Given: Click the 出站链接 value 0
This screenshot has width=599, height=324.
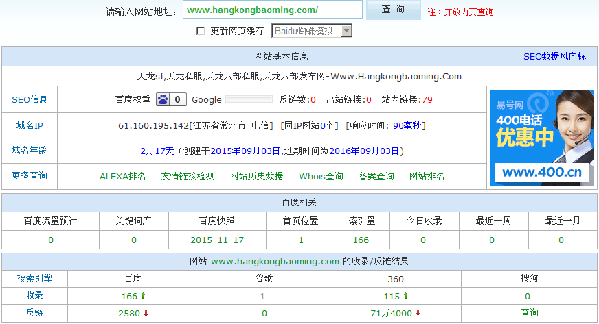Looking at the screenshot, I should tap(369, 100).
